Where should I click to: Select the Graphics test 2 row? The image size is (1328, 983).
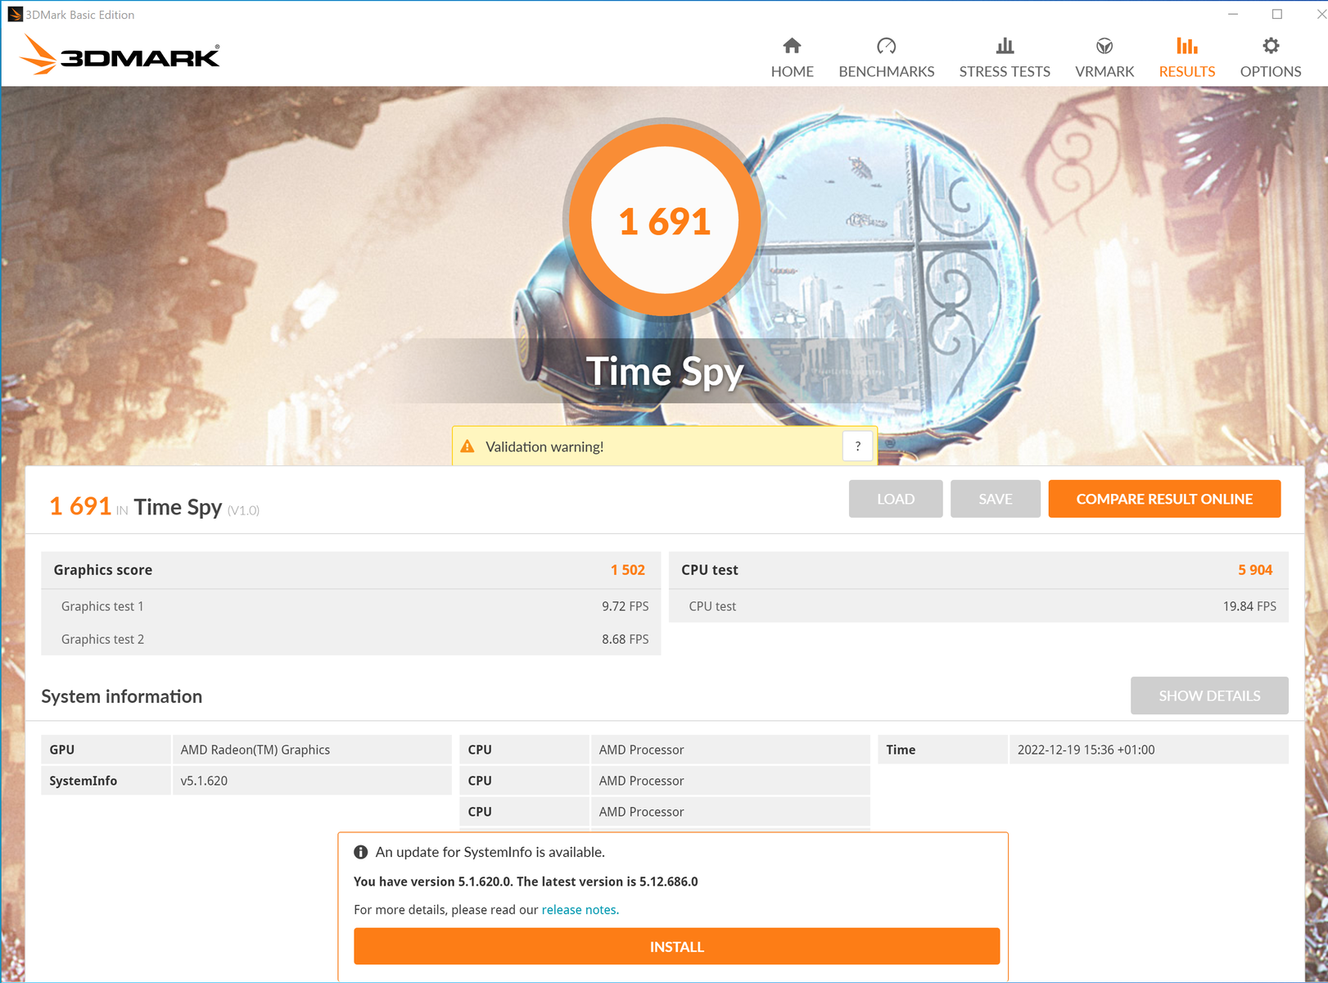[350, 639]
